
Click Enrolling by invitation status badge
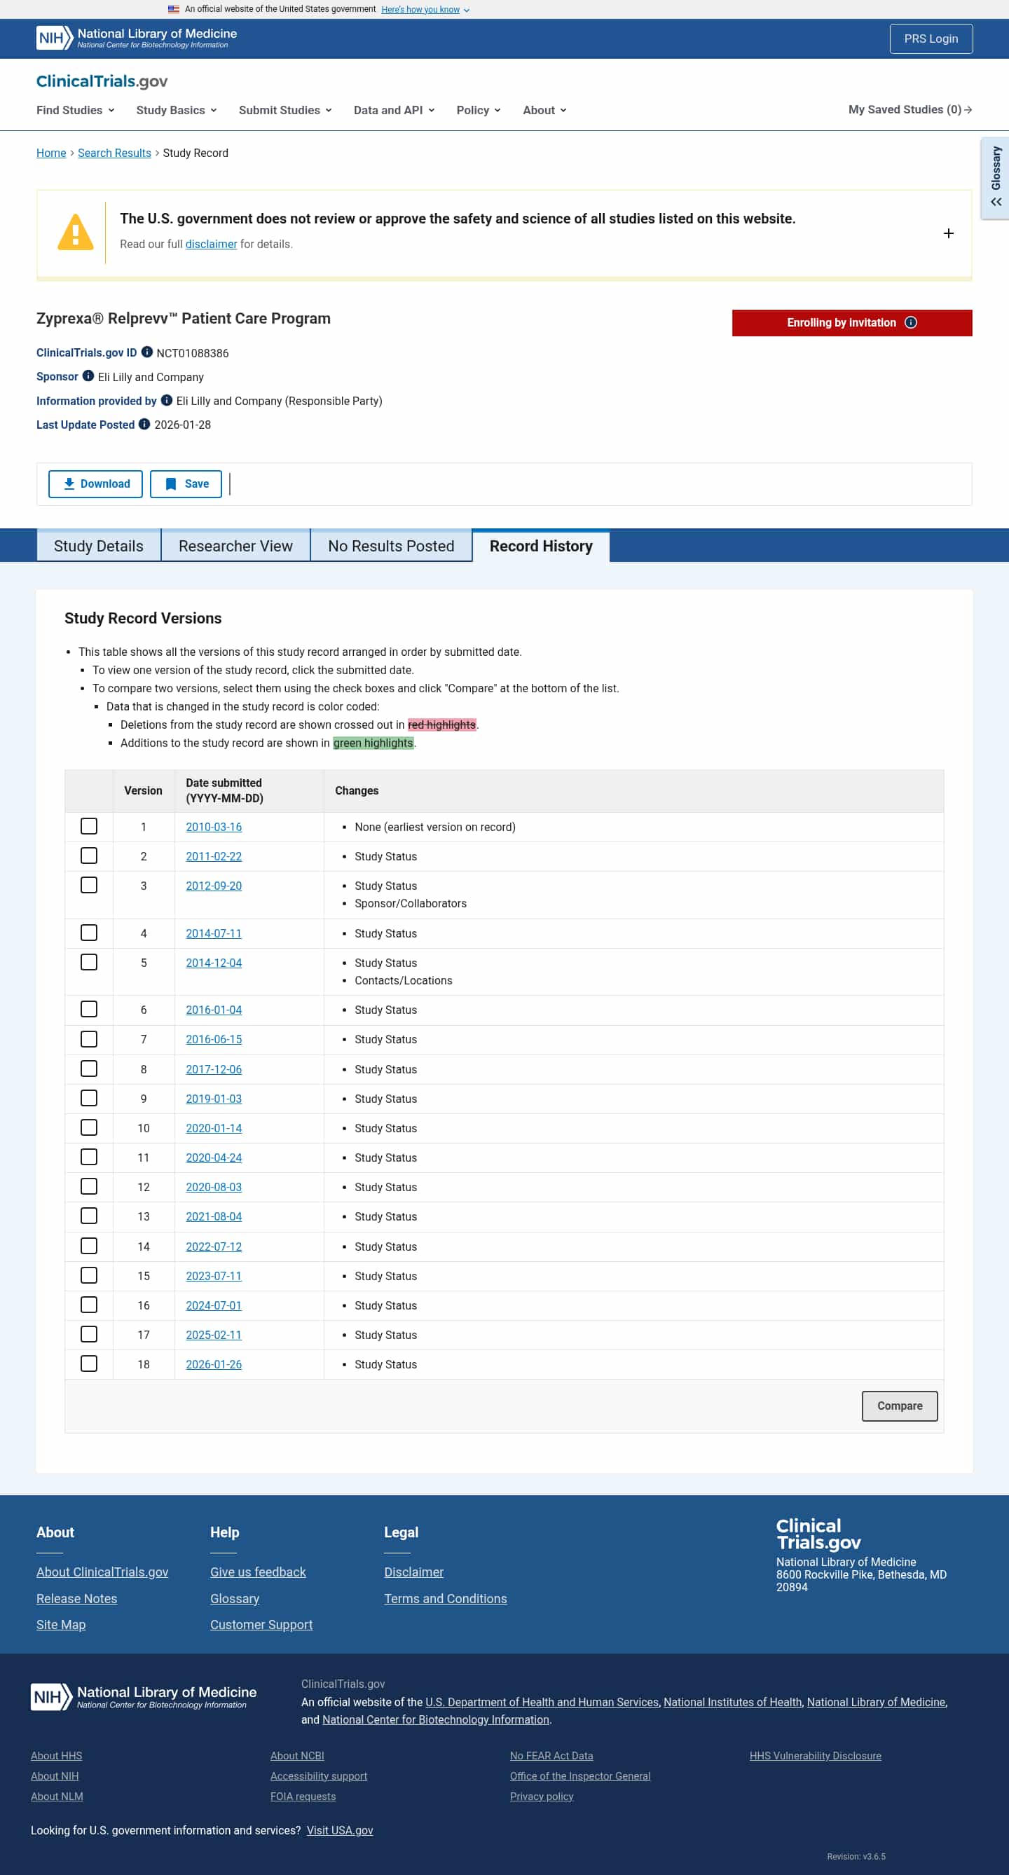click(x=852, y=323)
